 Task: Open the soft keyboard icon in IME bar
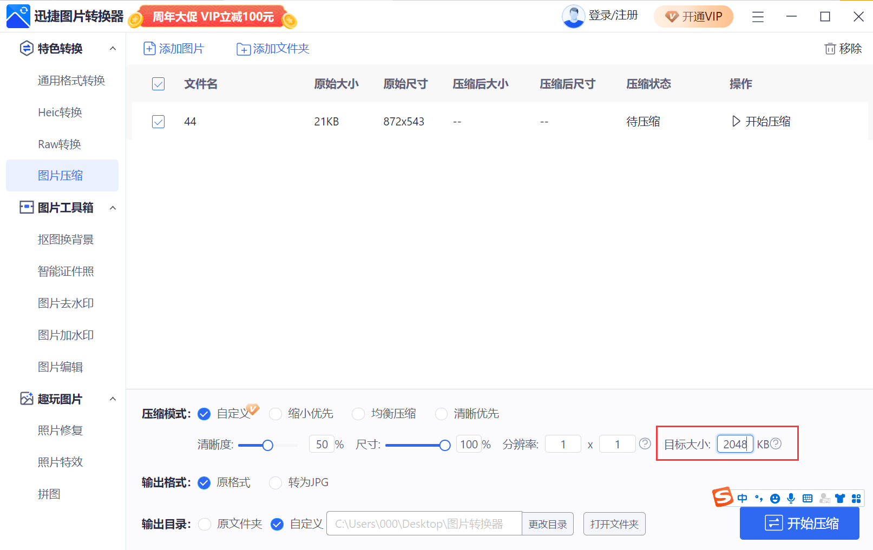[x=808, y=498]
